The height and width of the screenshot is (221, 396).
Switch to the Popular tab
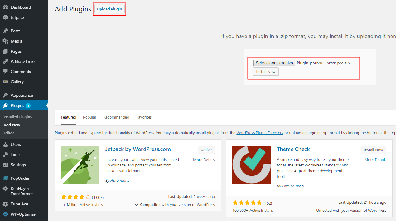[x=90, y=117]
